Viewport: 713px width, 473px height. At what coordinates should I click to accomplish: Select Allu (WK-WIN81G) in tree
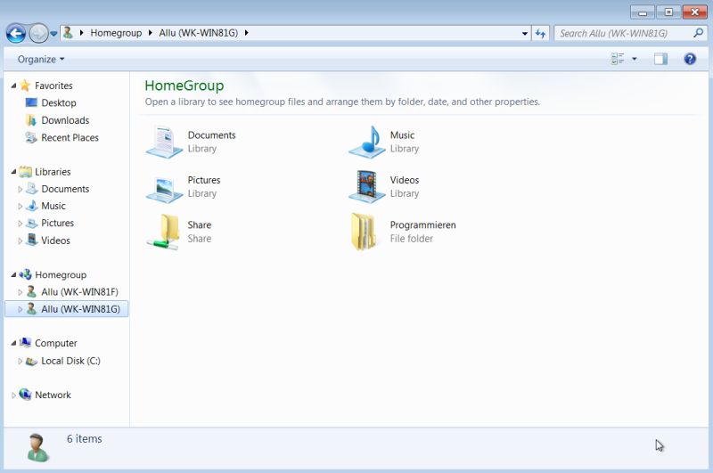80,309
